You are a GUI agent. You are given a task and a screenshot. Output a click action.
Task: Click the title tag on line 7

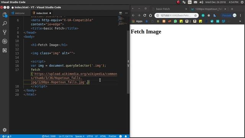[x=55, y=28]
